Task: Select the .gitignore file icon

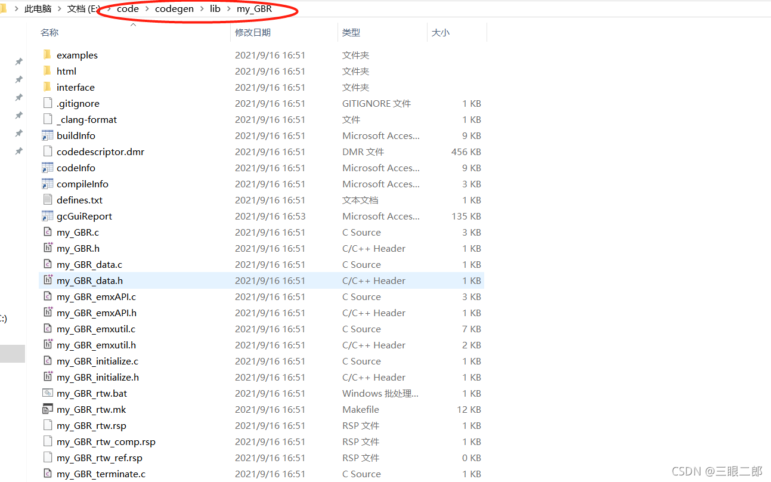Action: tap(48, 103)
